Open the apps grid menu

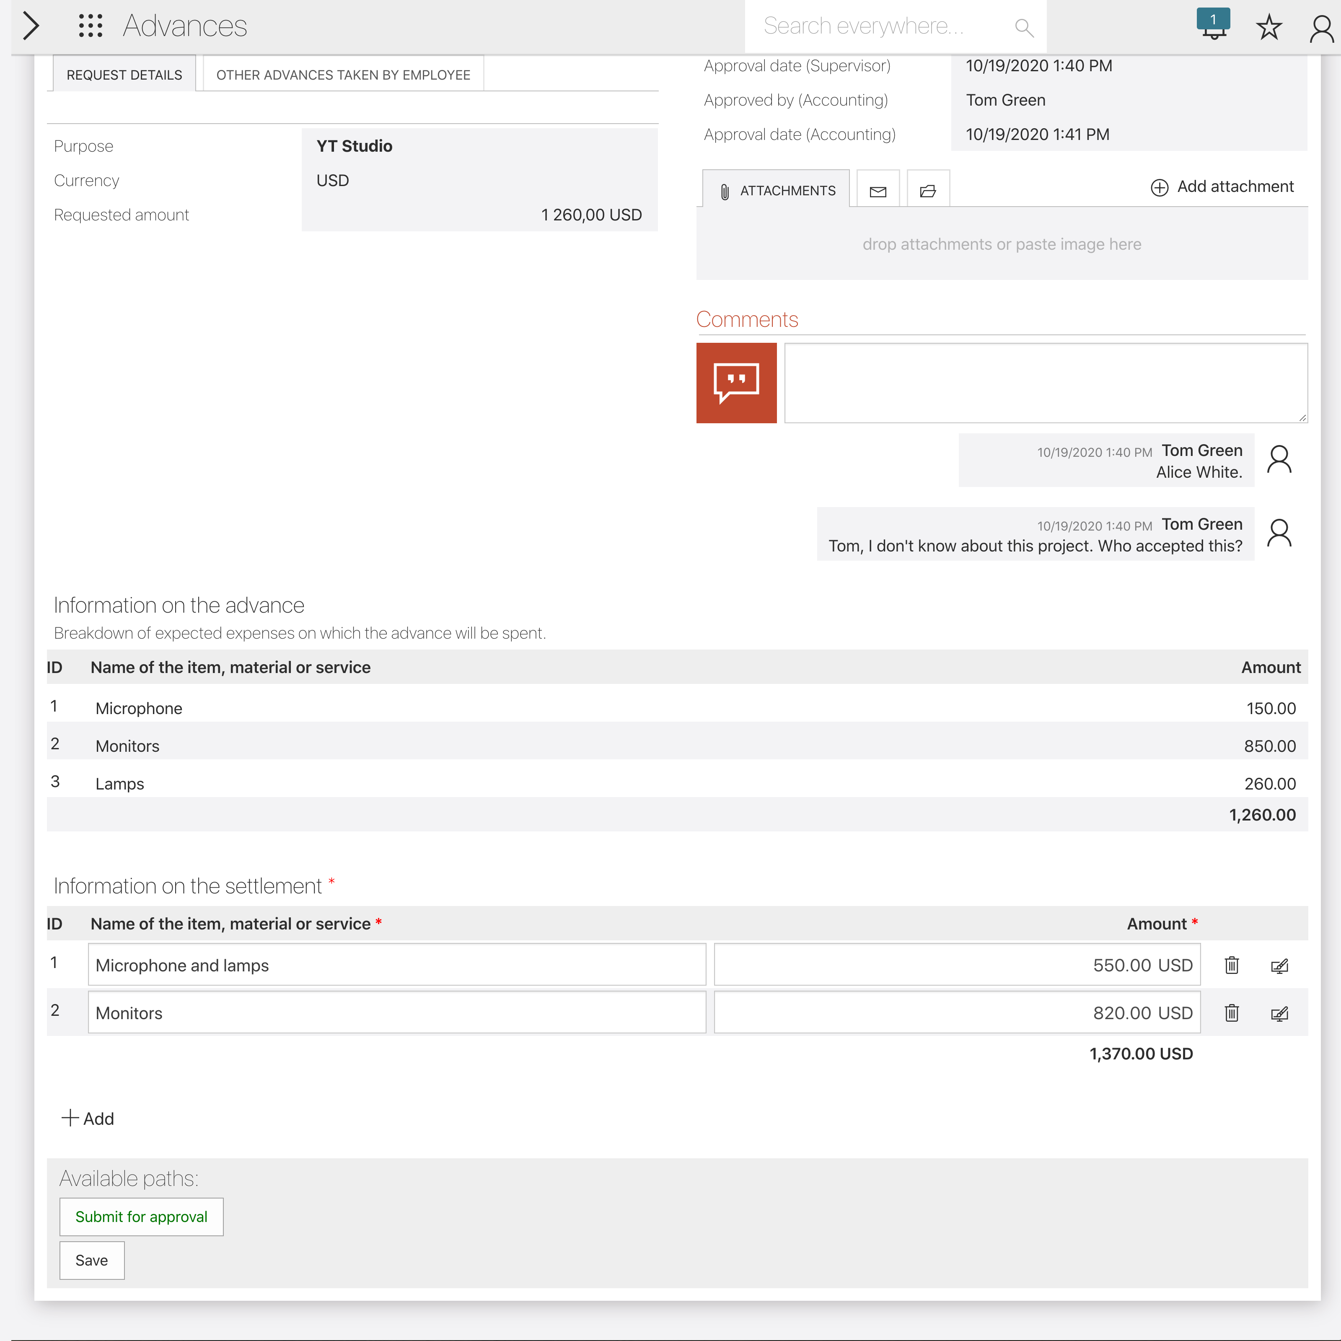click(x=90, y=26)
